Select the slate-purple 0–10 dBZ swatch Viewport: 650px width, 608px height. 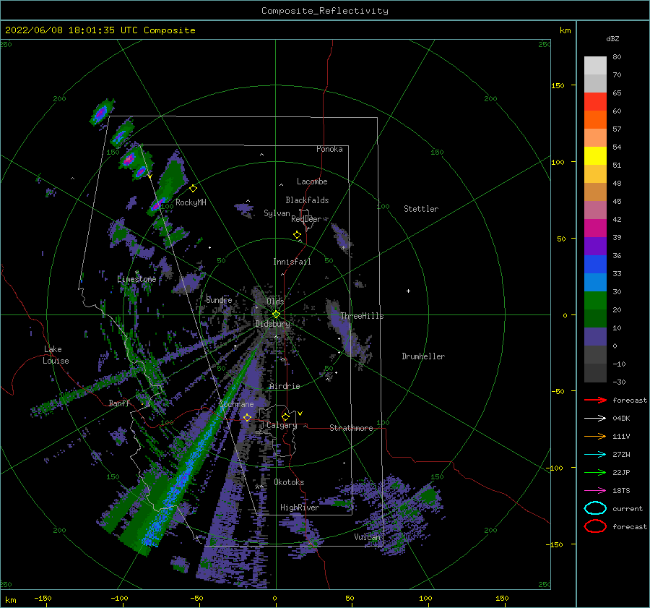pos(595,337)
